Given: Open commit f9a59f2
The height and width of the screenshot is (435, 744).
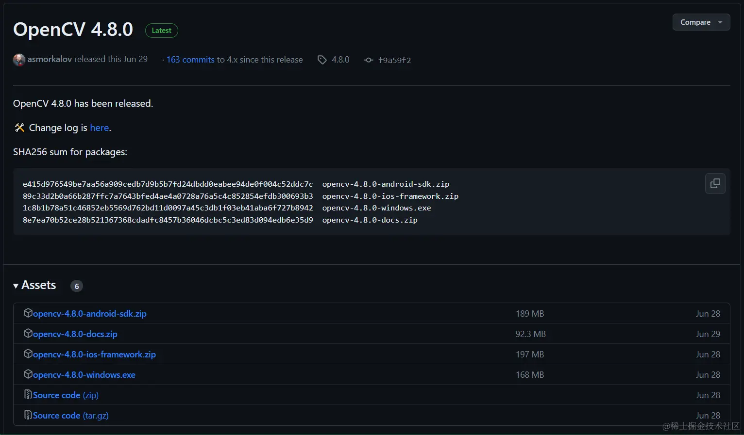Looking at the screenshot, I should [394, 60].
